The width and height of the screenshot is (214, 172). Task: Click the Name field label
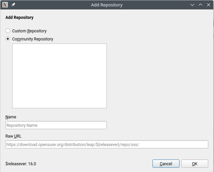11,117
